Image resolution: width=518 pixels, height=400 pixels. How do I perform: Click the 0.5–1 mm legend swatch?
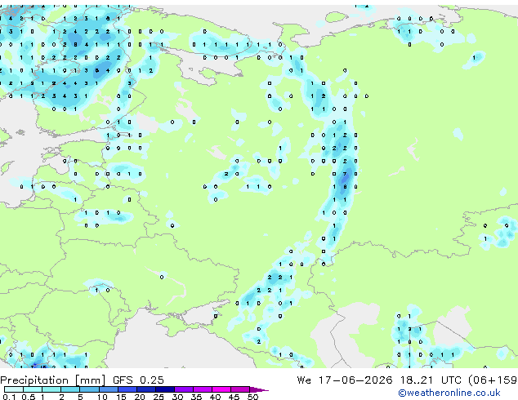(x=33, y=389)
